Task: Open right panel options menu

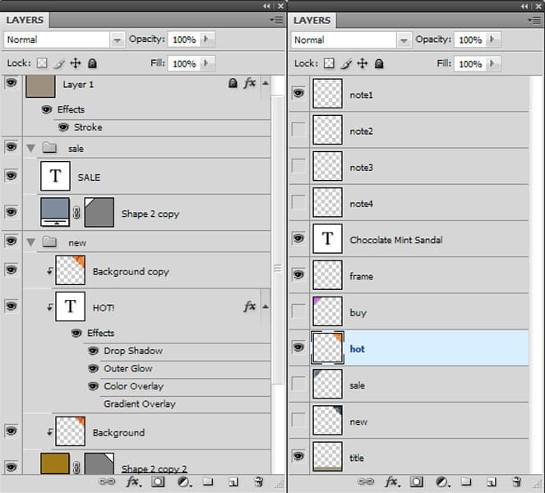Action: (x=535, y=21)
